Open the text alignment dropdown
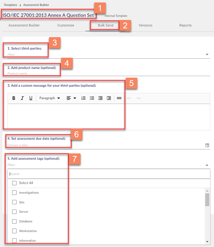 (x=71, y=98)
